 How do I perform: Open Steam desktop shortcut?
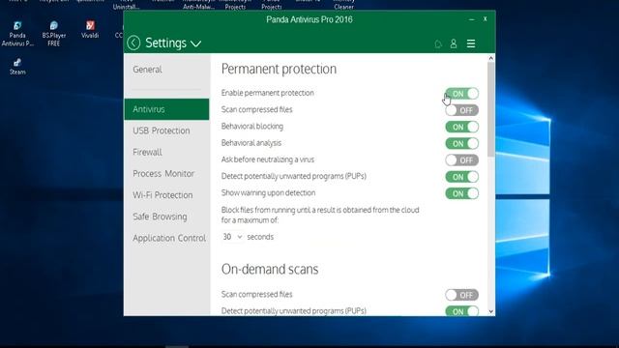point(17,67)
